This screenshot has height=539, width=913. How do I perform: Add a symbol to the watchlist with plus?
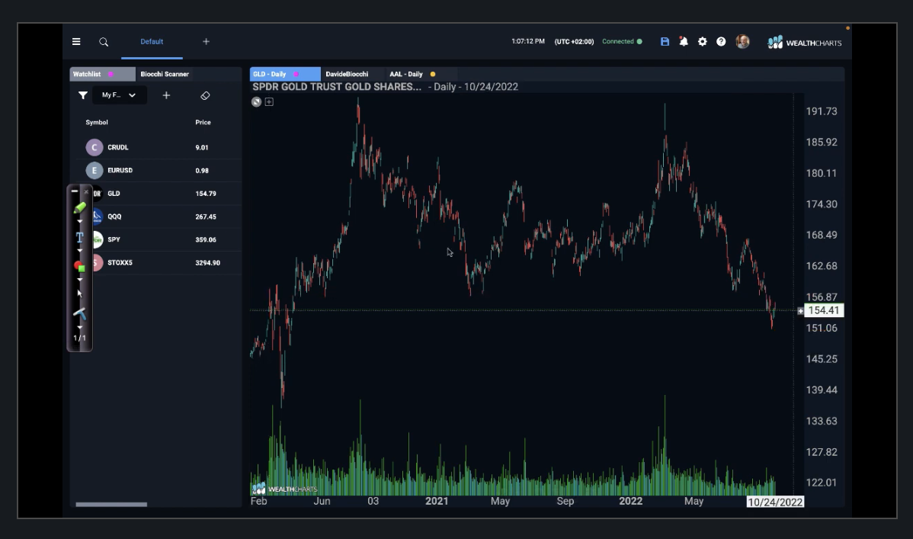(167, 95)
